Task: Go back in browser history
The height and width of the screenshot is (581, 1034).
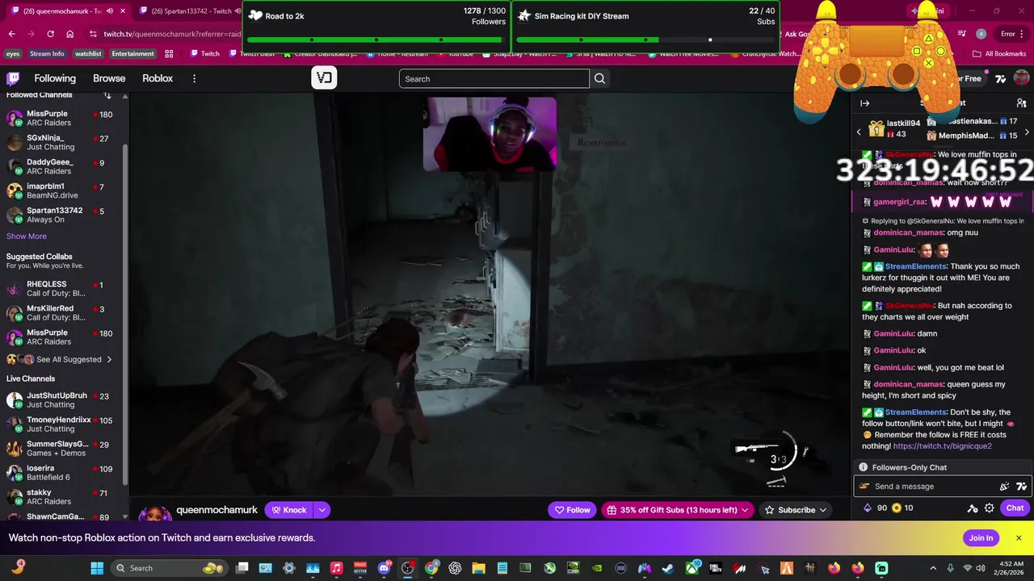Action: click(x=12, y=34)
